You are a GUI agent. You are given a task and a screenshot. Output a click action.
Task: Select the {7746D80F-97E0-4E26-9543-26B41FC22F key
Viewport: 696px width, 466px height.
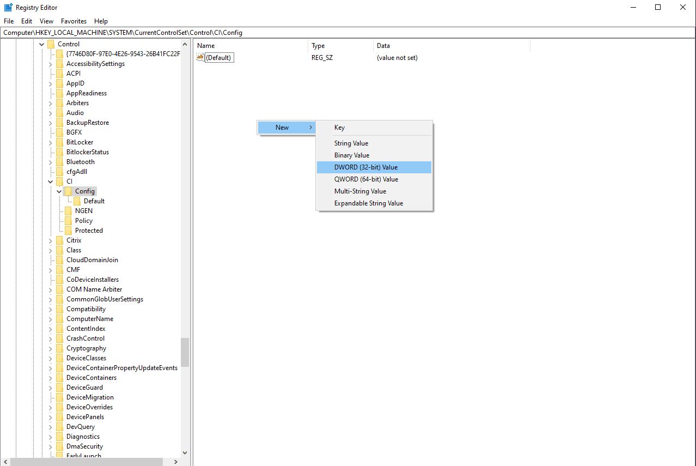click(123, 54)
